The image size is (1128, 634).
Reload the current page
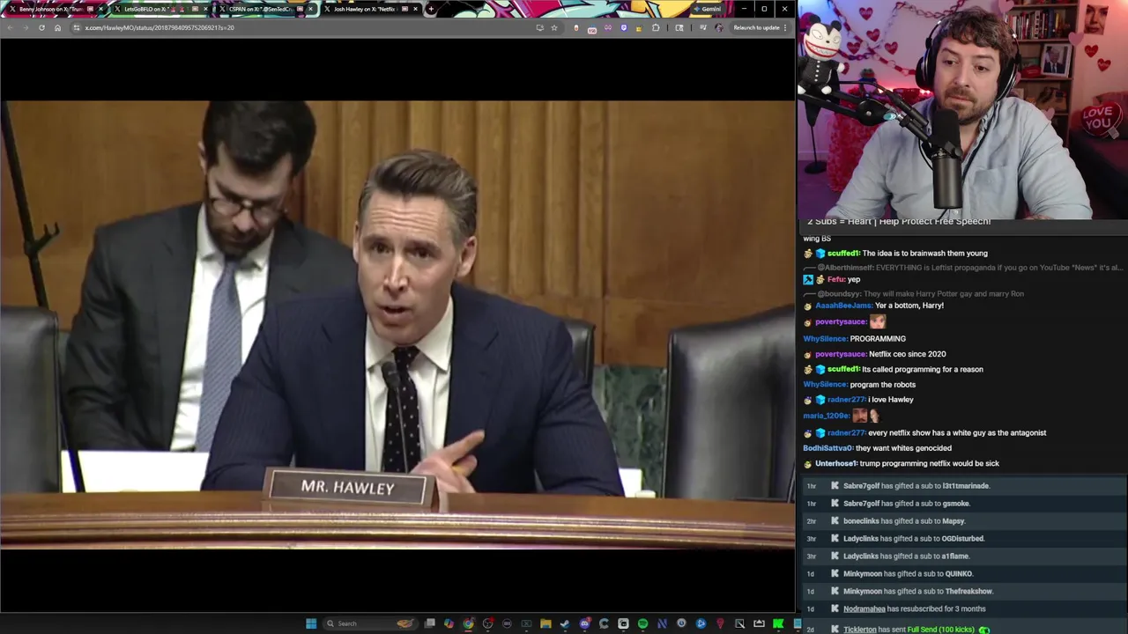[x=41, y=27]
